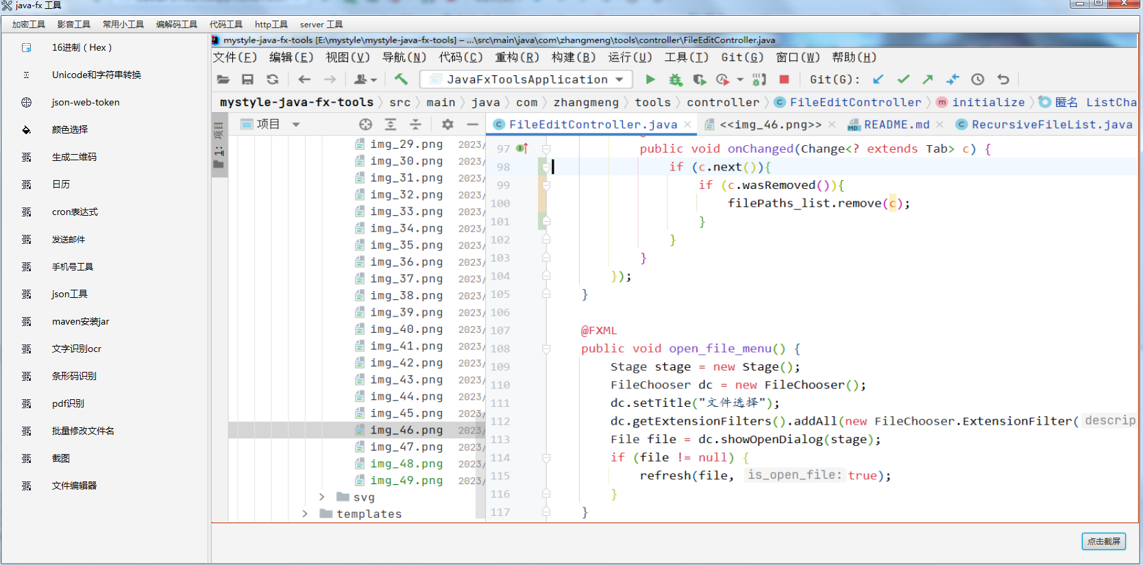
Task: Click the Git commit checkmark icon
Action: 903,79
